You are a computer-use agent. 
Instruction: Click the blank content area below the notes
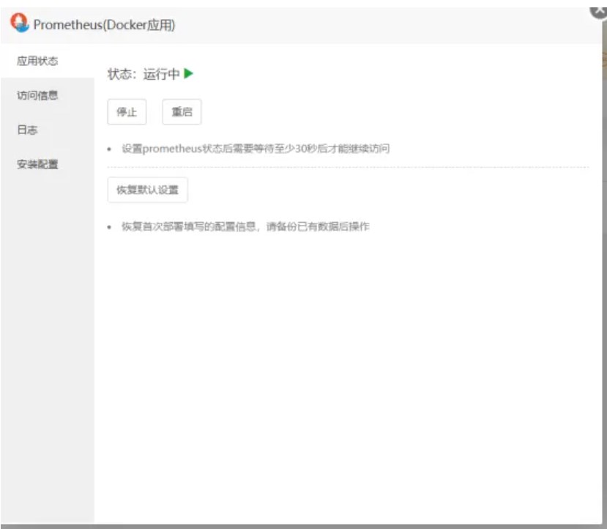pos(344,366)
